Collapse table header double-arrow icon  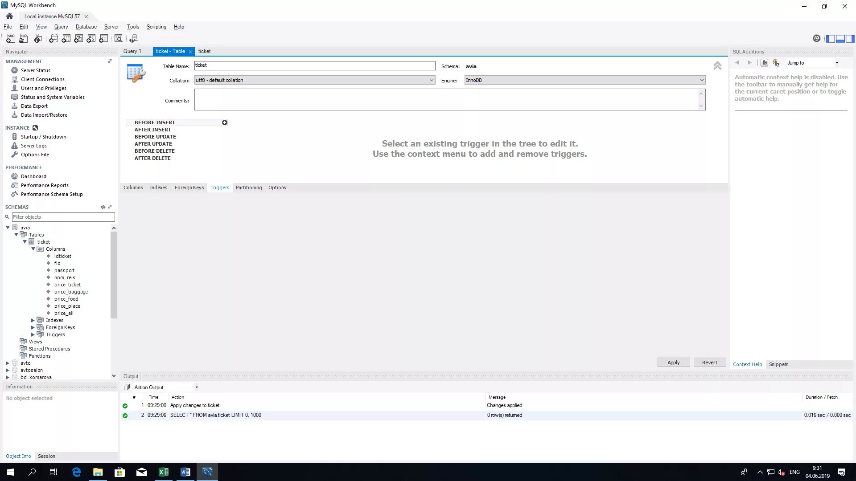click(717, 66)
